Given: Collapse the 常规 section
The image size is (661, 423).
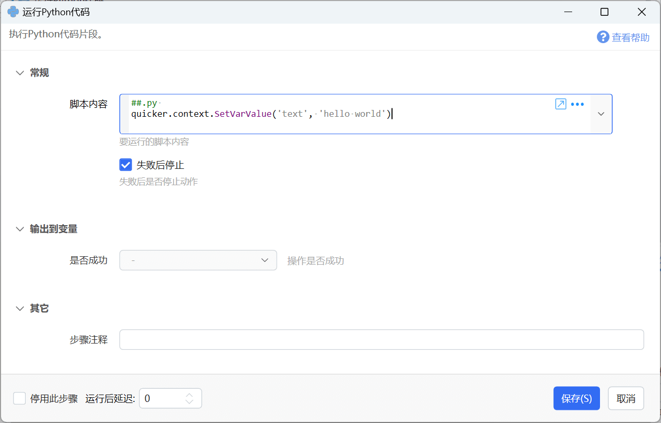Looking at the screenshot, I should pos(20,73).
